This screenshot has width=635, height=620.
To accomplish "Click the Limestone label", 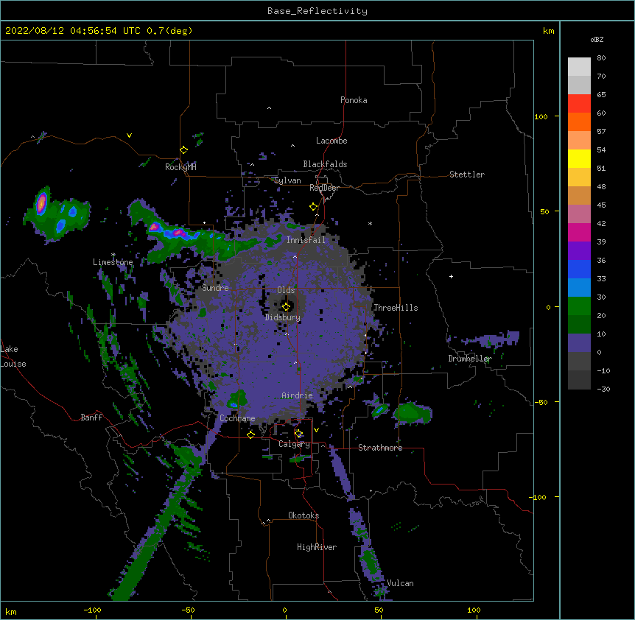I will point(113,262).
